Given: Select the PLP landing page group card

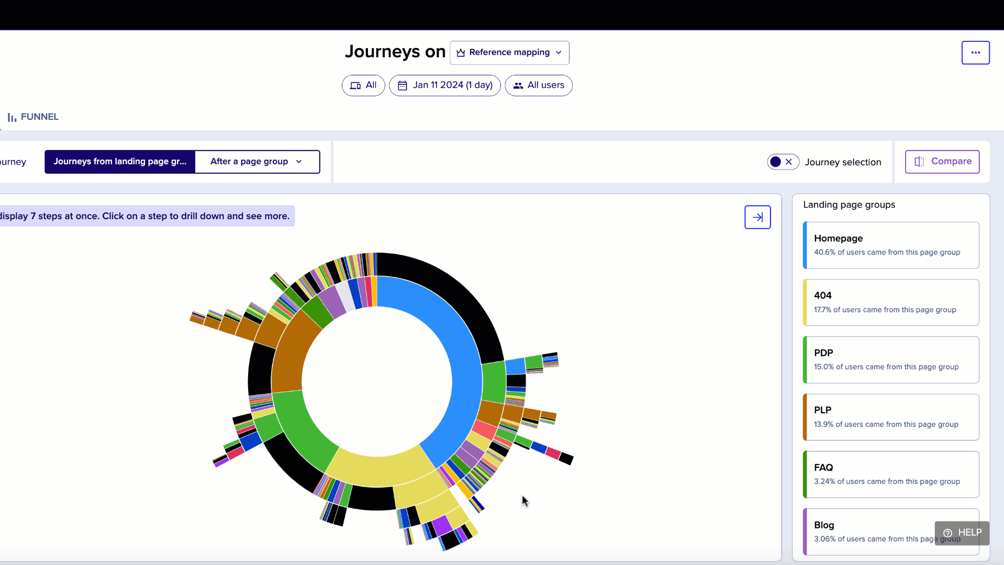Looking at the screenshot, I should pos(891,417).
